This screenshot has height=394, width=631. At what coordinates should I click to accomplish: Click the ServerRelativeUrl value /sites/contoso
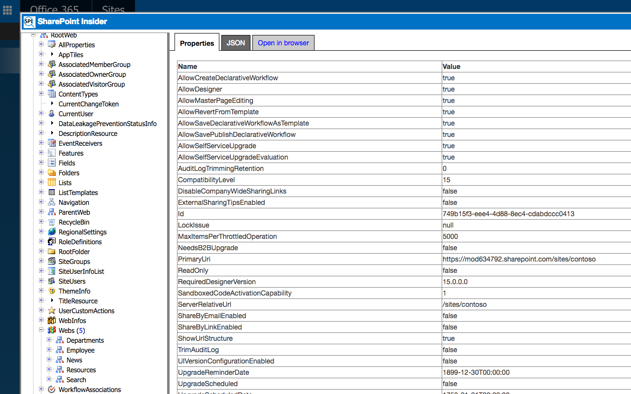click(x=464, y=304)
